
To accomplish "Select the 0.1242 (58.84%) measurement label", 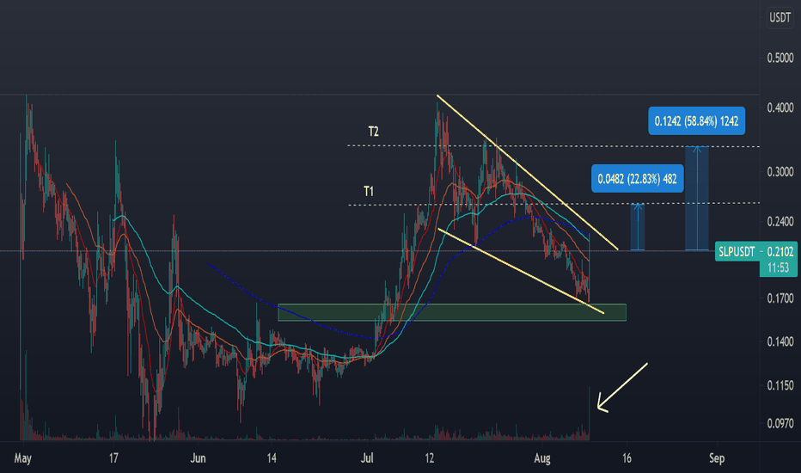I will click(x=696, y=121).
